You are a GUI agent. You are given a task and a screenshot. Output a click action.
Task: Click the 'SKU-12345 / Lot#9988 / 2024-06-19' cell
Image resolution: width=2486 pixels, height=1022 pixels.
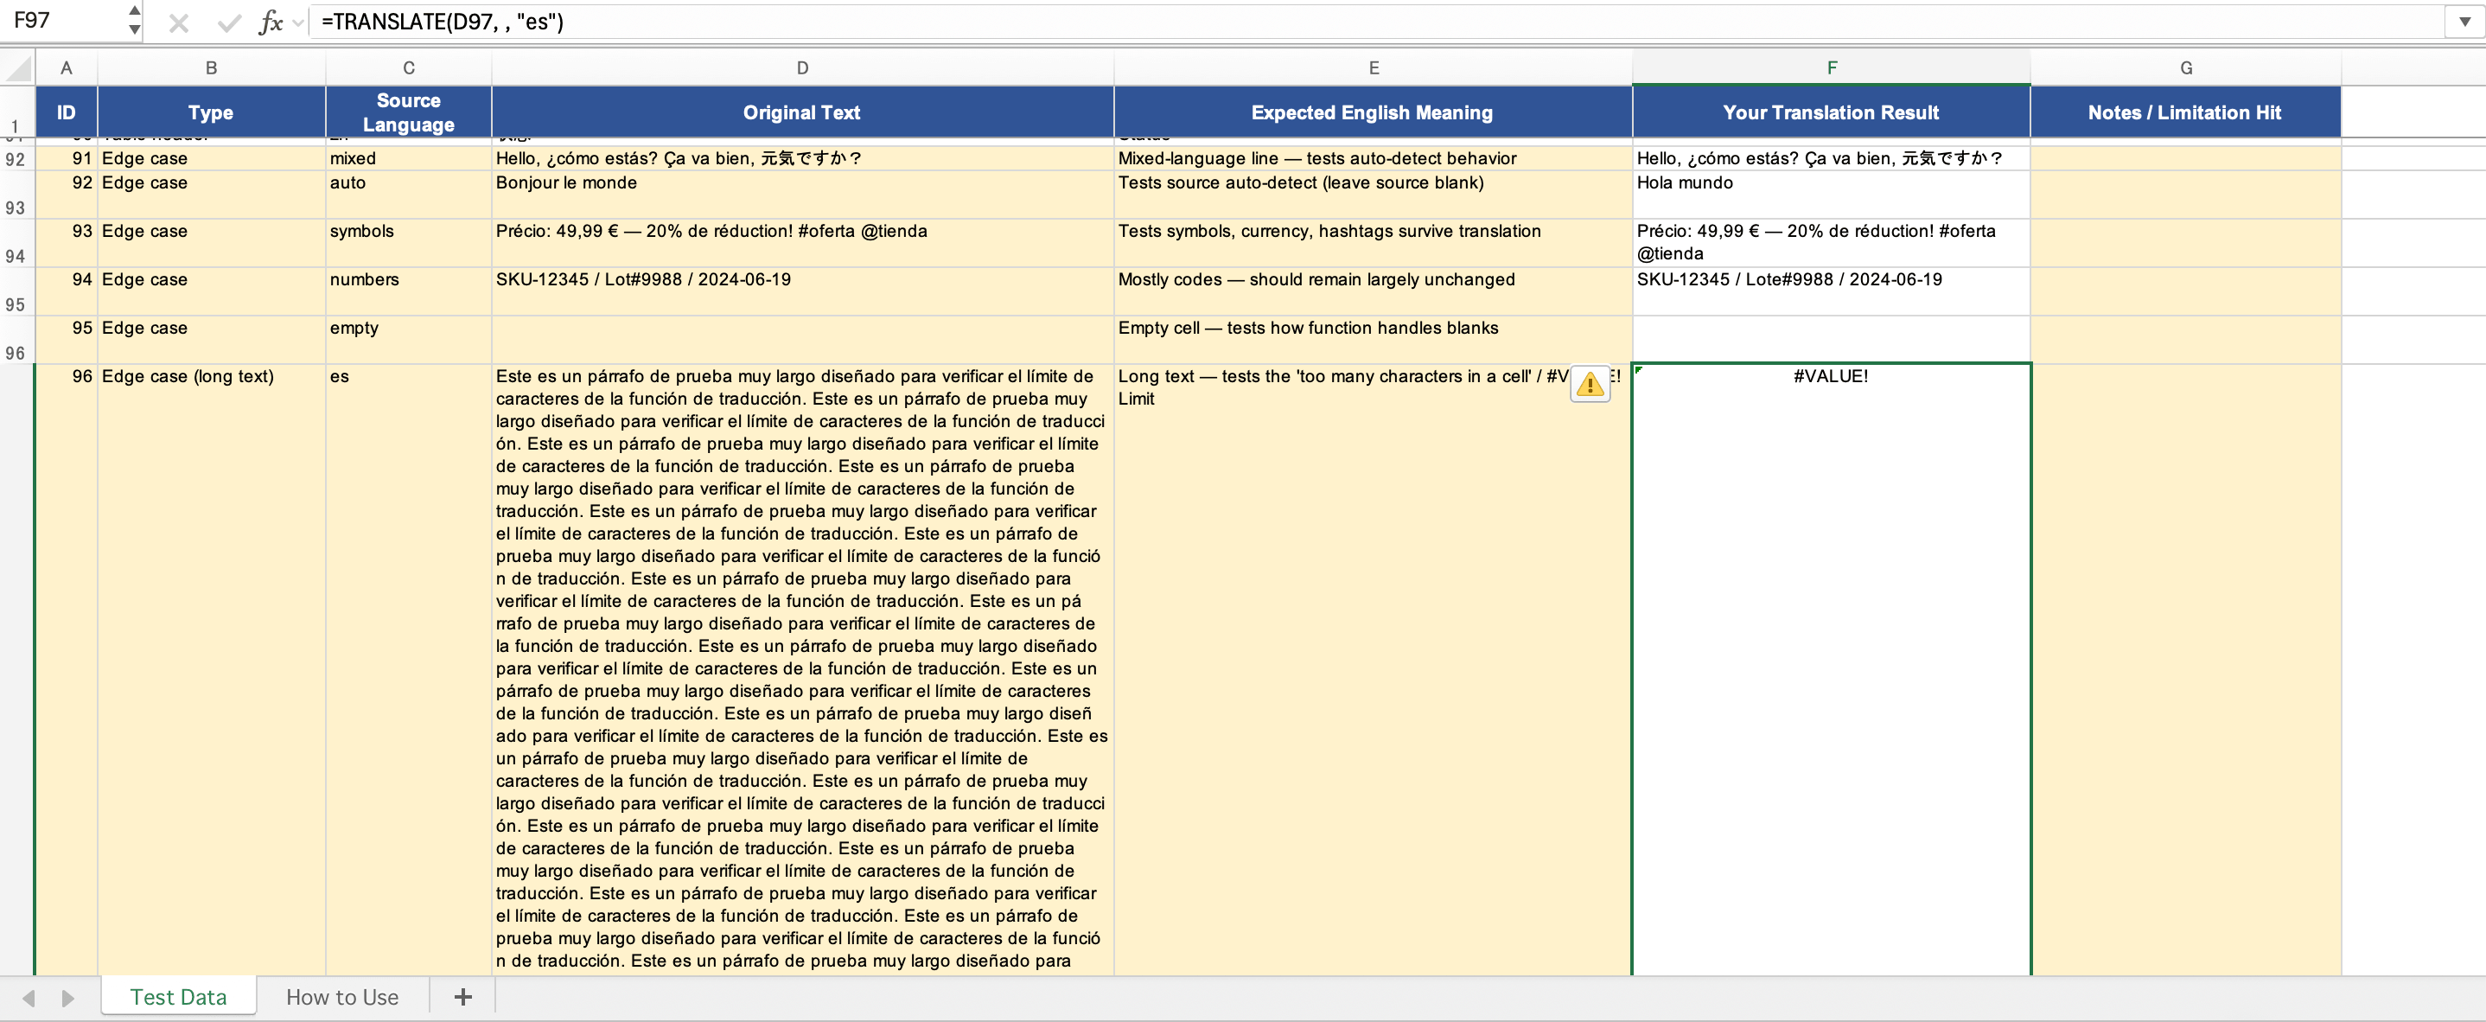[802, 291]
